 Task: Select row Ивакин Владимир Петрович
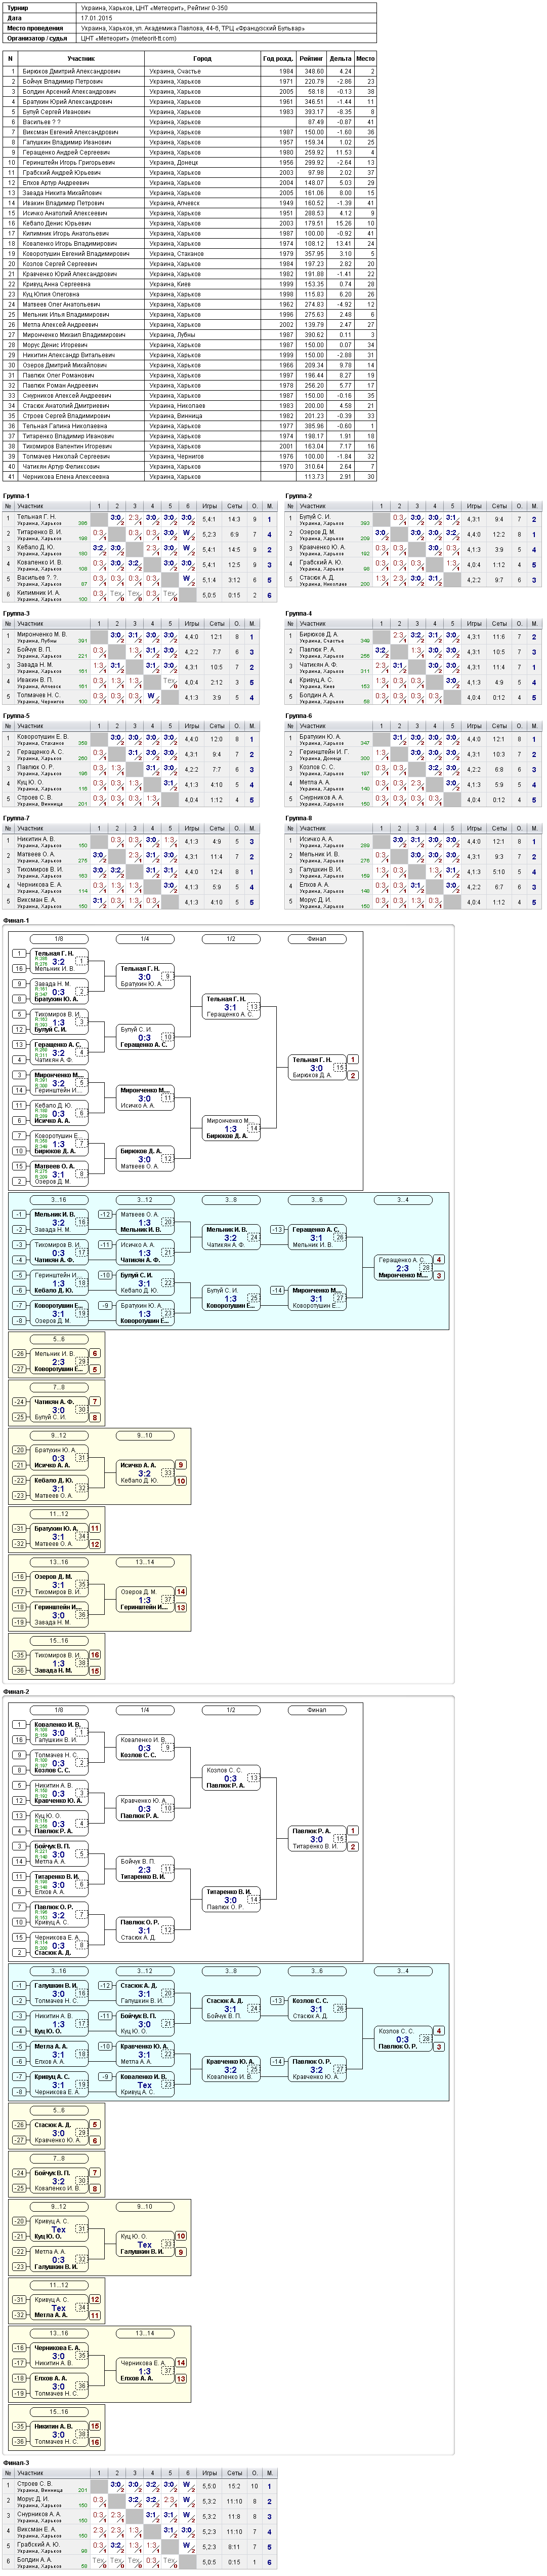[x=190, y=203]
